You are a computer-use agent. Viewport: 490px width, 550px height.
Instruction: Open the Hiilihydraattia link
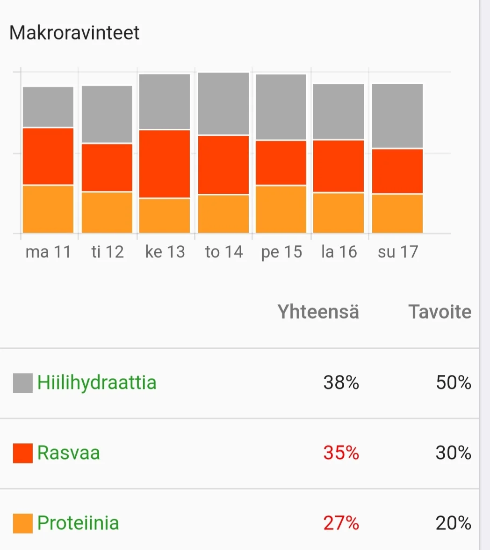pyautogui.click(x=97, y=382)
